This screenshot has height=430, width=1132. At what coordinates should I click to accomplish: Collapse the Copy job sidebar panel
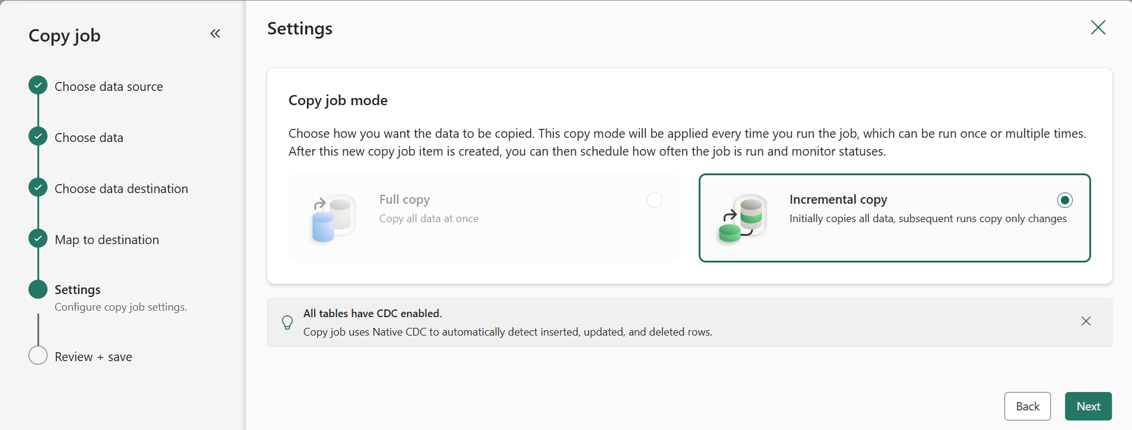click(x=215, y=34)
